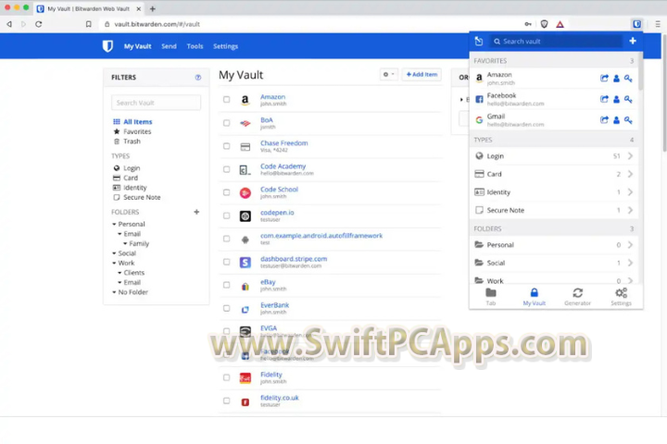
Task: Click browser reload button
Action: coord(38,24)
